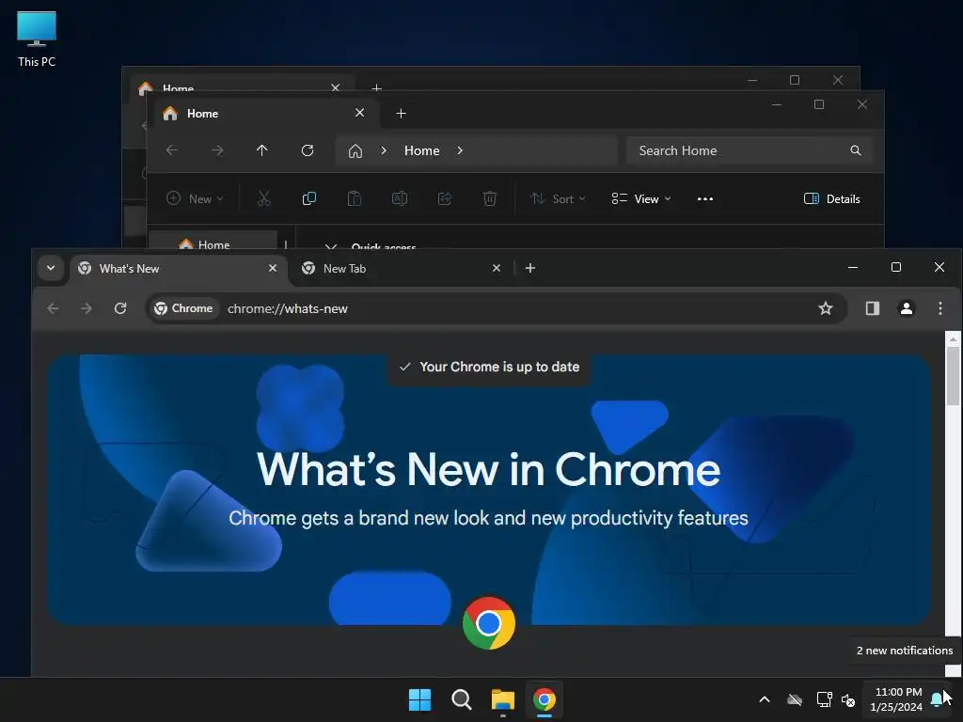Collapse the Quick access section
963x722 pixels.
[330, 245]
